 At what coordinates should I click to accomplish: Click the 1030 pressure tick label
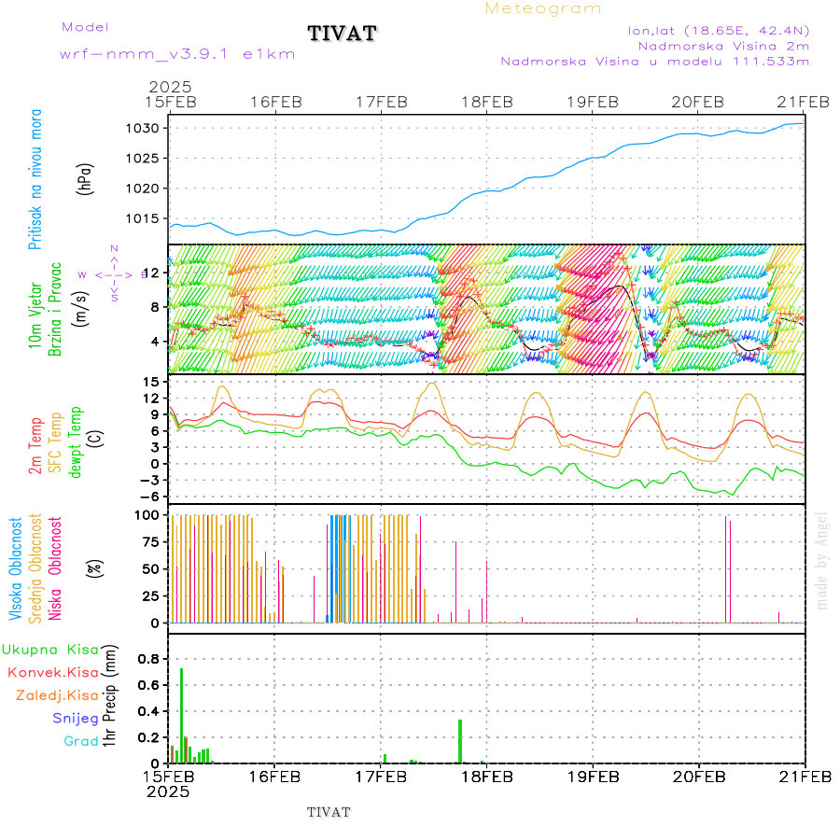[143, 128]
